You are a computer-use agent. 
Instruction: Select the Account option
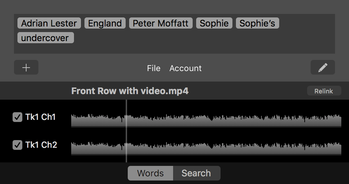185,68
